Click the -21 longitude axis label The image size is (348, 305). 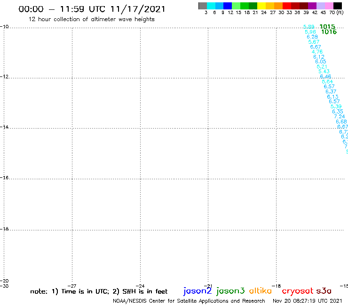click(x=208, y=286)
